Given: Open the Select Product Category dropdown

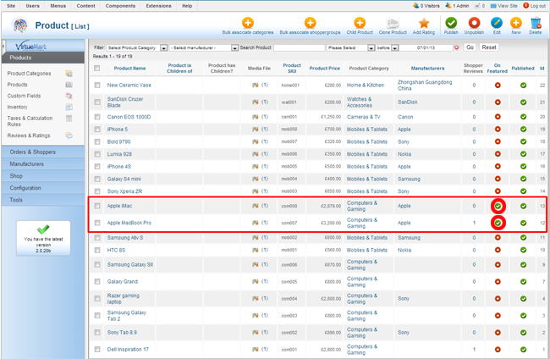Looking at the screenshot, I should coord(137,48).
